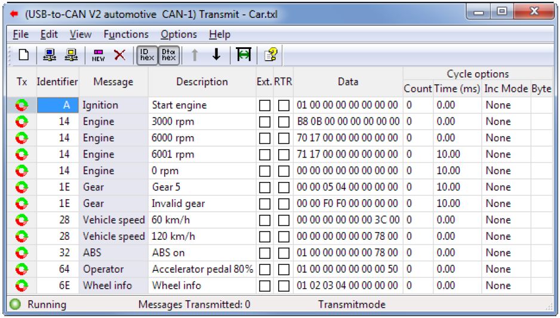Click the yellow network disconnect icon
560x318 pixels.
coord(71,55)
